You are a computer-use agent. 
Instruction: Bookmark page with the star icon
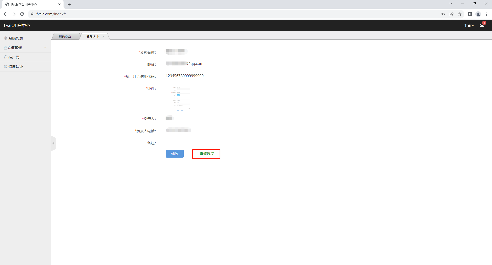point(460,14)
